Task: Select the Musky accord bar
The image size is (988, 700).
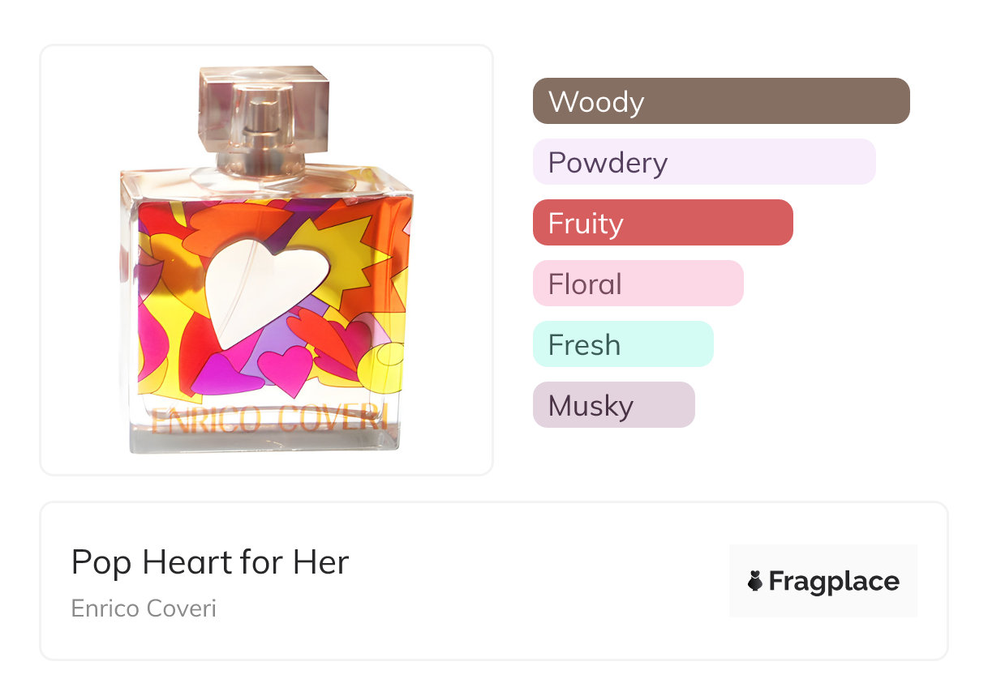Action: coord(613,405)
